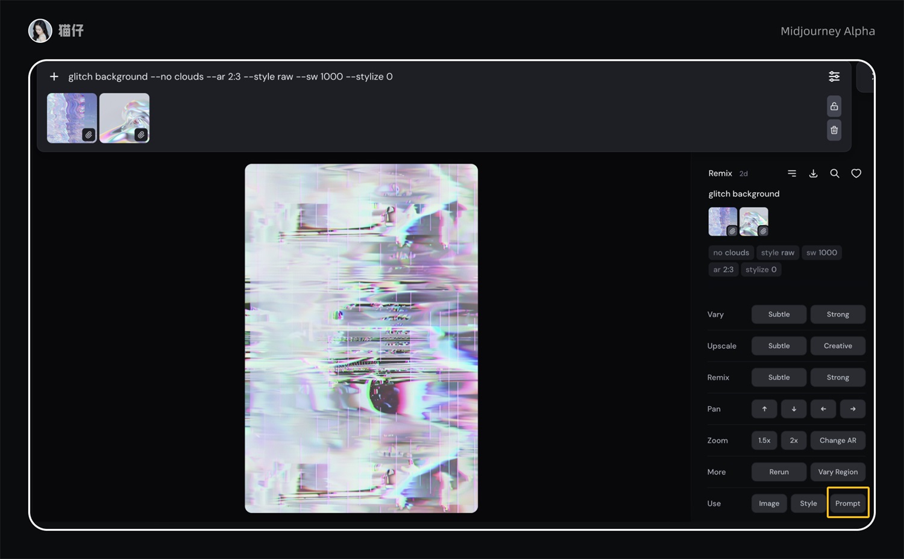Open the options menu icon beside Remix
Screen dimensions: 904x559
[x=792, y=173]
